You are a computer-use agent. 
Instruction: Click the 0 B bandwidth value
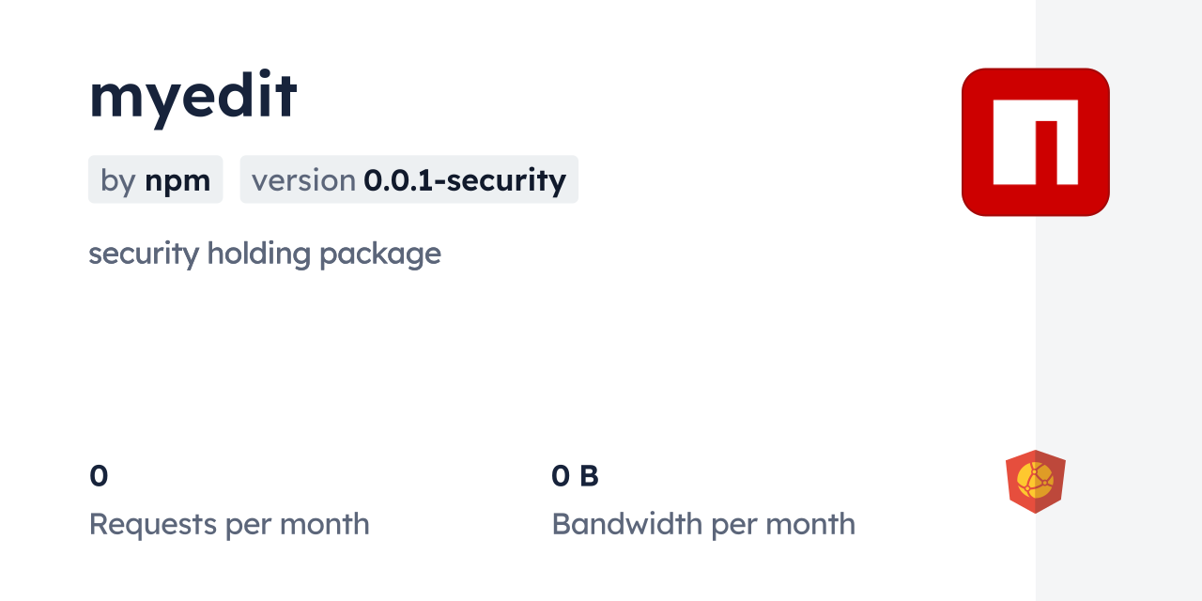pyautogui.click(x=575, y=476)
